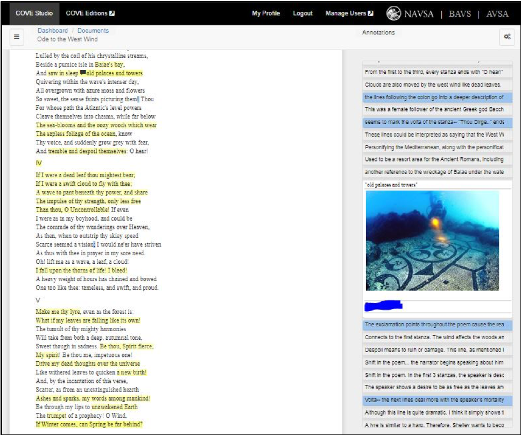Open annotation 'Used to be a resort area'
This screenshot has width=521, height=435.
pos(437,159)
